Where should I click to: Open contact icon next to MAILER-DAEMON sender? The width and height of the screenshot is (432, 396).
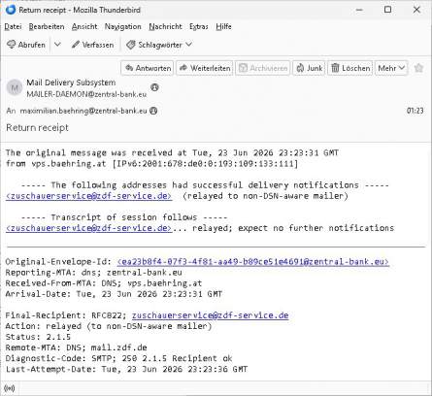click(154, 87)
